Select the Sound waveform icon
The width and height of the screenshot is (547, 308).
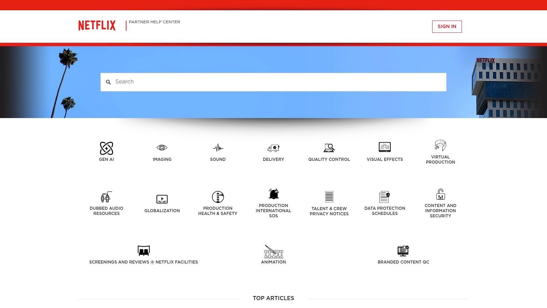tap(218, 148)
